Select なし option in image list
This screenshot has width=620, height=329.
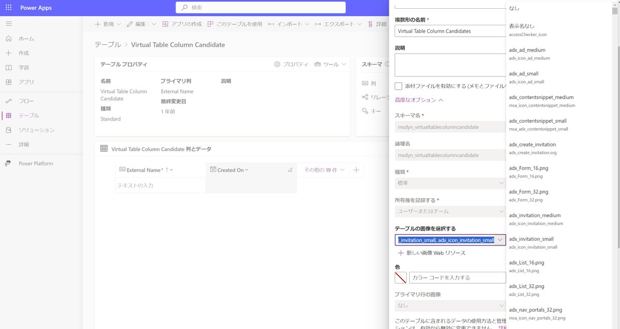coord(560,8)
